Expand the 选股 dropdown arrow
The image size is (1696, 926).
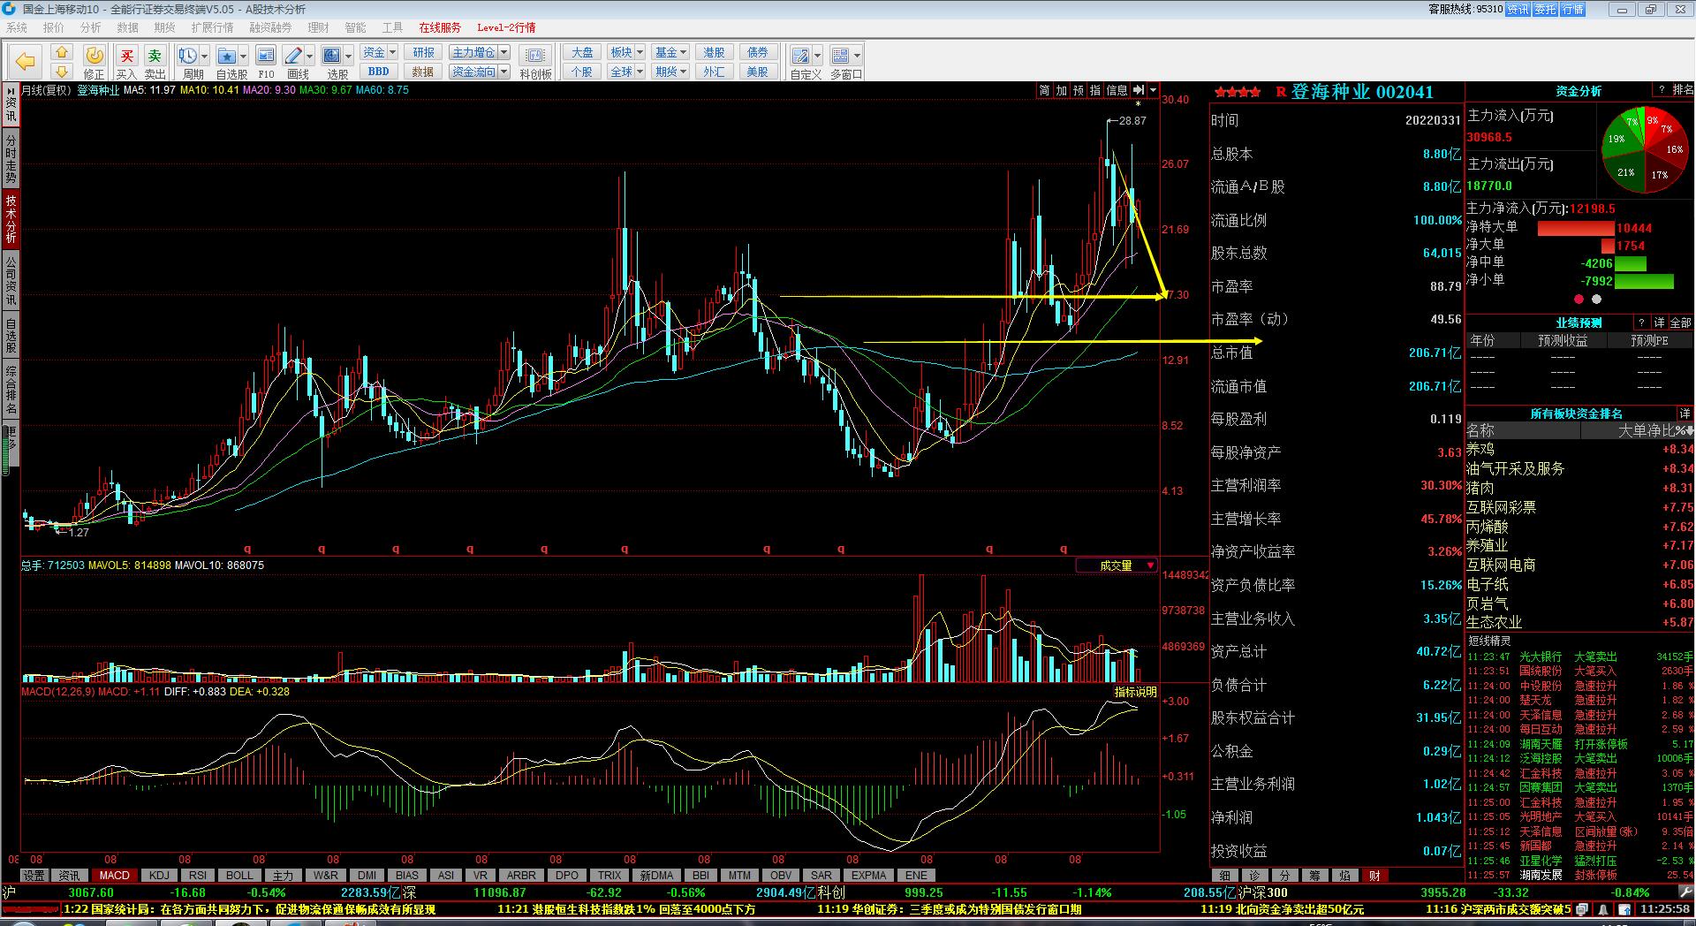point(348,56)
